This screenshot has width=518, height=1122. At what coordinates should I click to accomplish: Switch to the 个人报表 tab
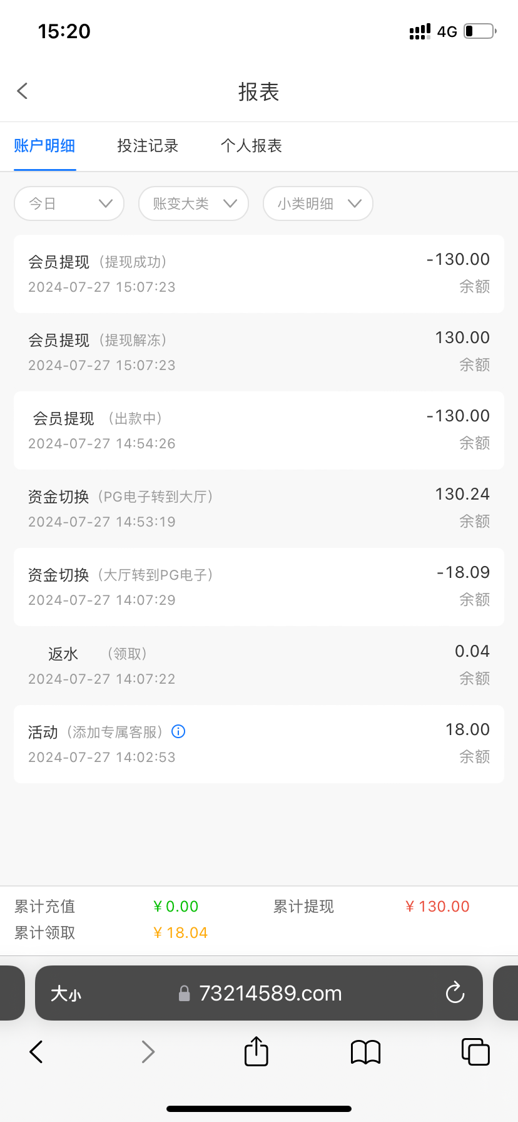click(251, 146)
